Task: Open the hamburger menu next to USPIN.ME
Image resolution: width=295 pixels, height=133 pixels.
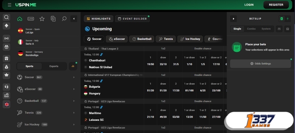Action: tap(10, 5)
